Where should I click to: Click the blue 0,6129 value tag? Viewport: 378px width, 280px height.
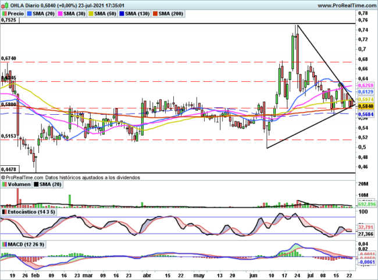pyautogui.click(x=366, y=92)
